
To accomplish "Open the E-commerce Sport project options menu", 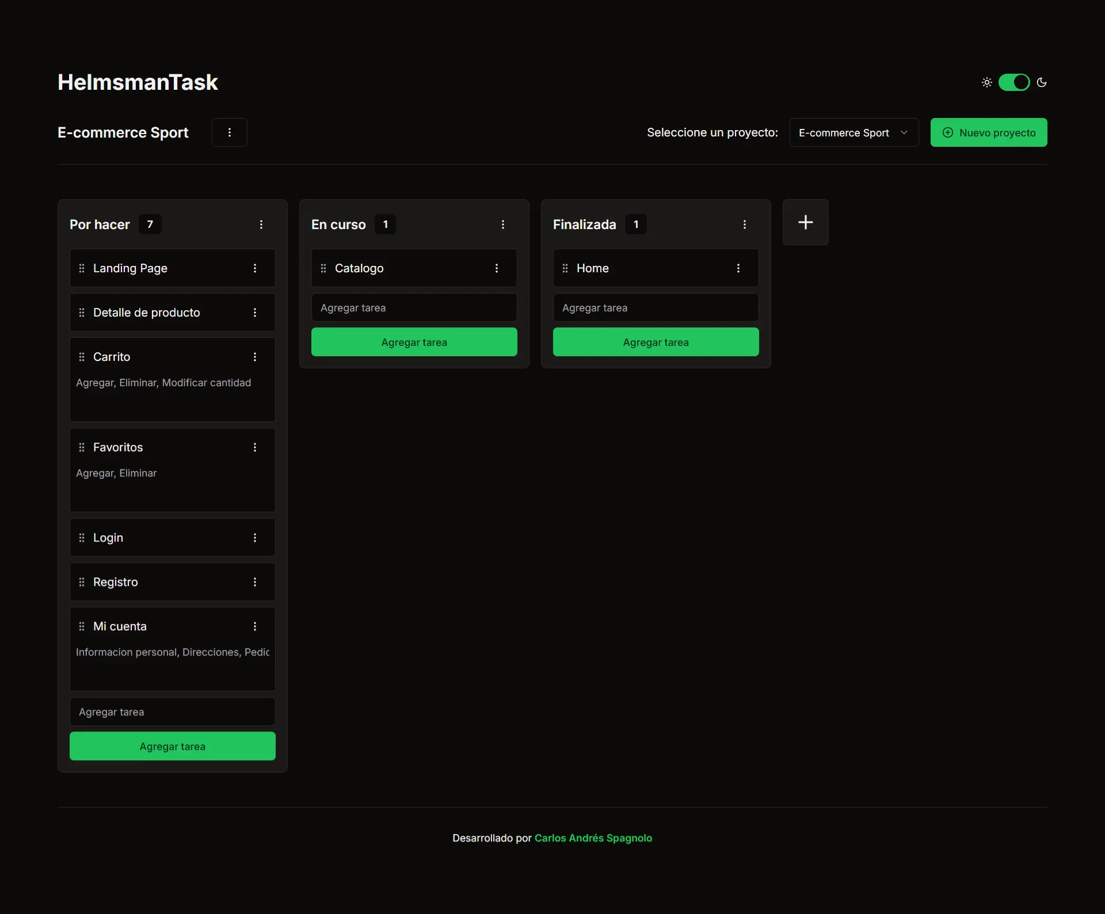I will click(x=229, y=132).
